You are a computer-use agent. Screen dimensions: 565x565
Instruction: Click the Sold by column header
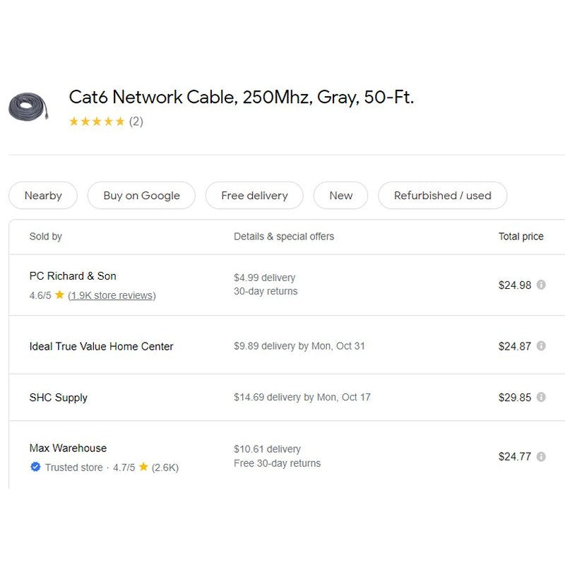point(45,237)
